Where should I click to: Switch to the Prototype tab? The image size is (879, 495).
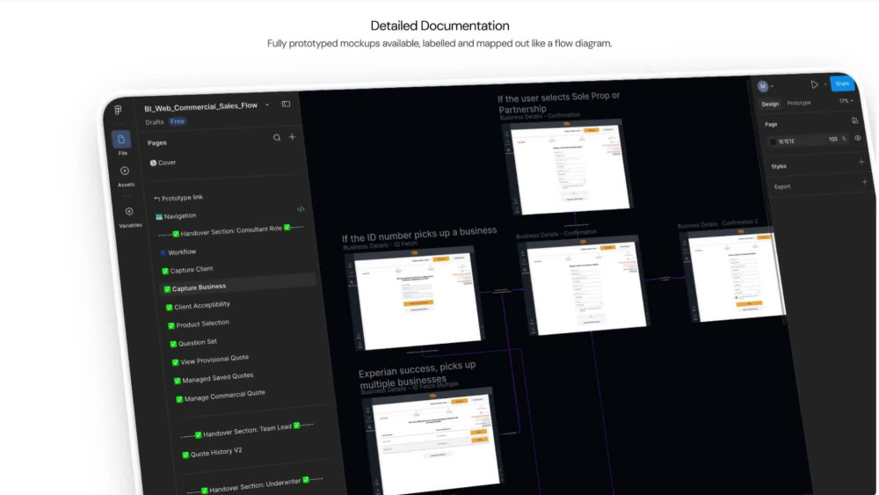(x=799, y=103)
